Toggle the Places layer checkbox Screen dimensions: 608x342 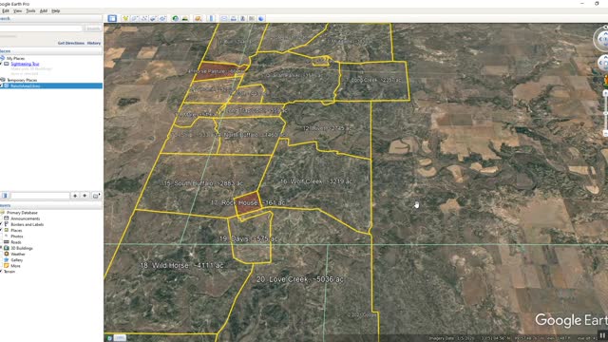point(1,230)
